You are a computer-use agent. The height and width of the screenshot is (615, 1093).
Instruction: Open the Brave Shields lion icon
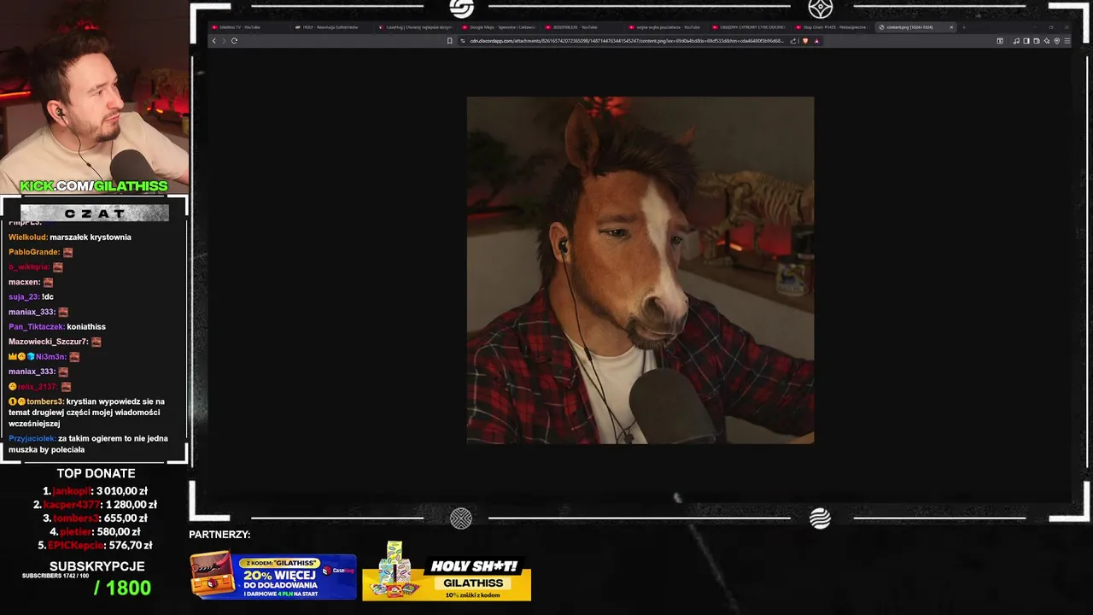pos(805,40)
